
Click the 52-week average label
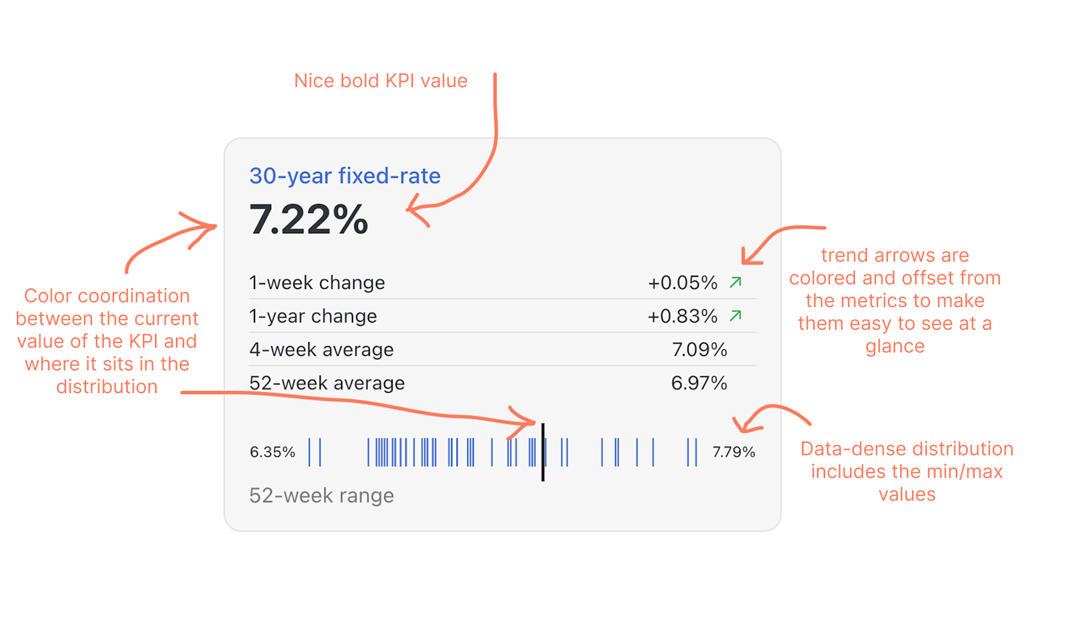(327, 383)
